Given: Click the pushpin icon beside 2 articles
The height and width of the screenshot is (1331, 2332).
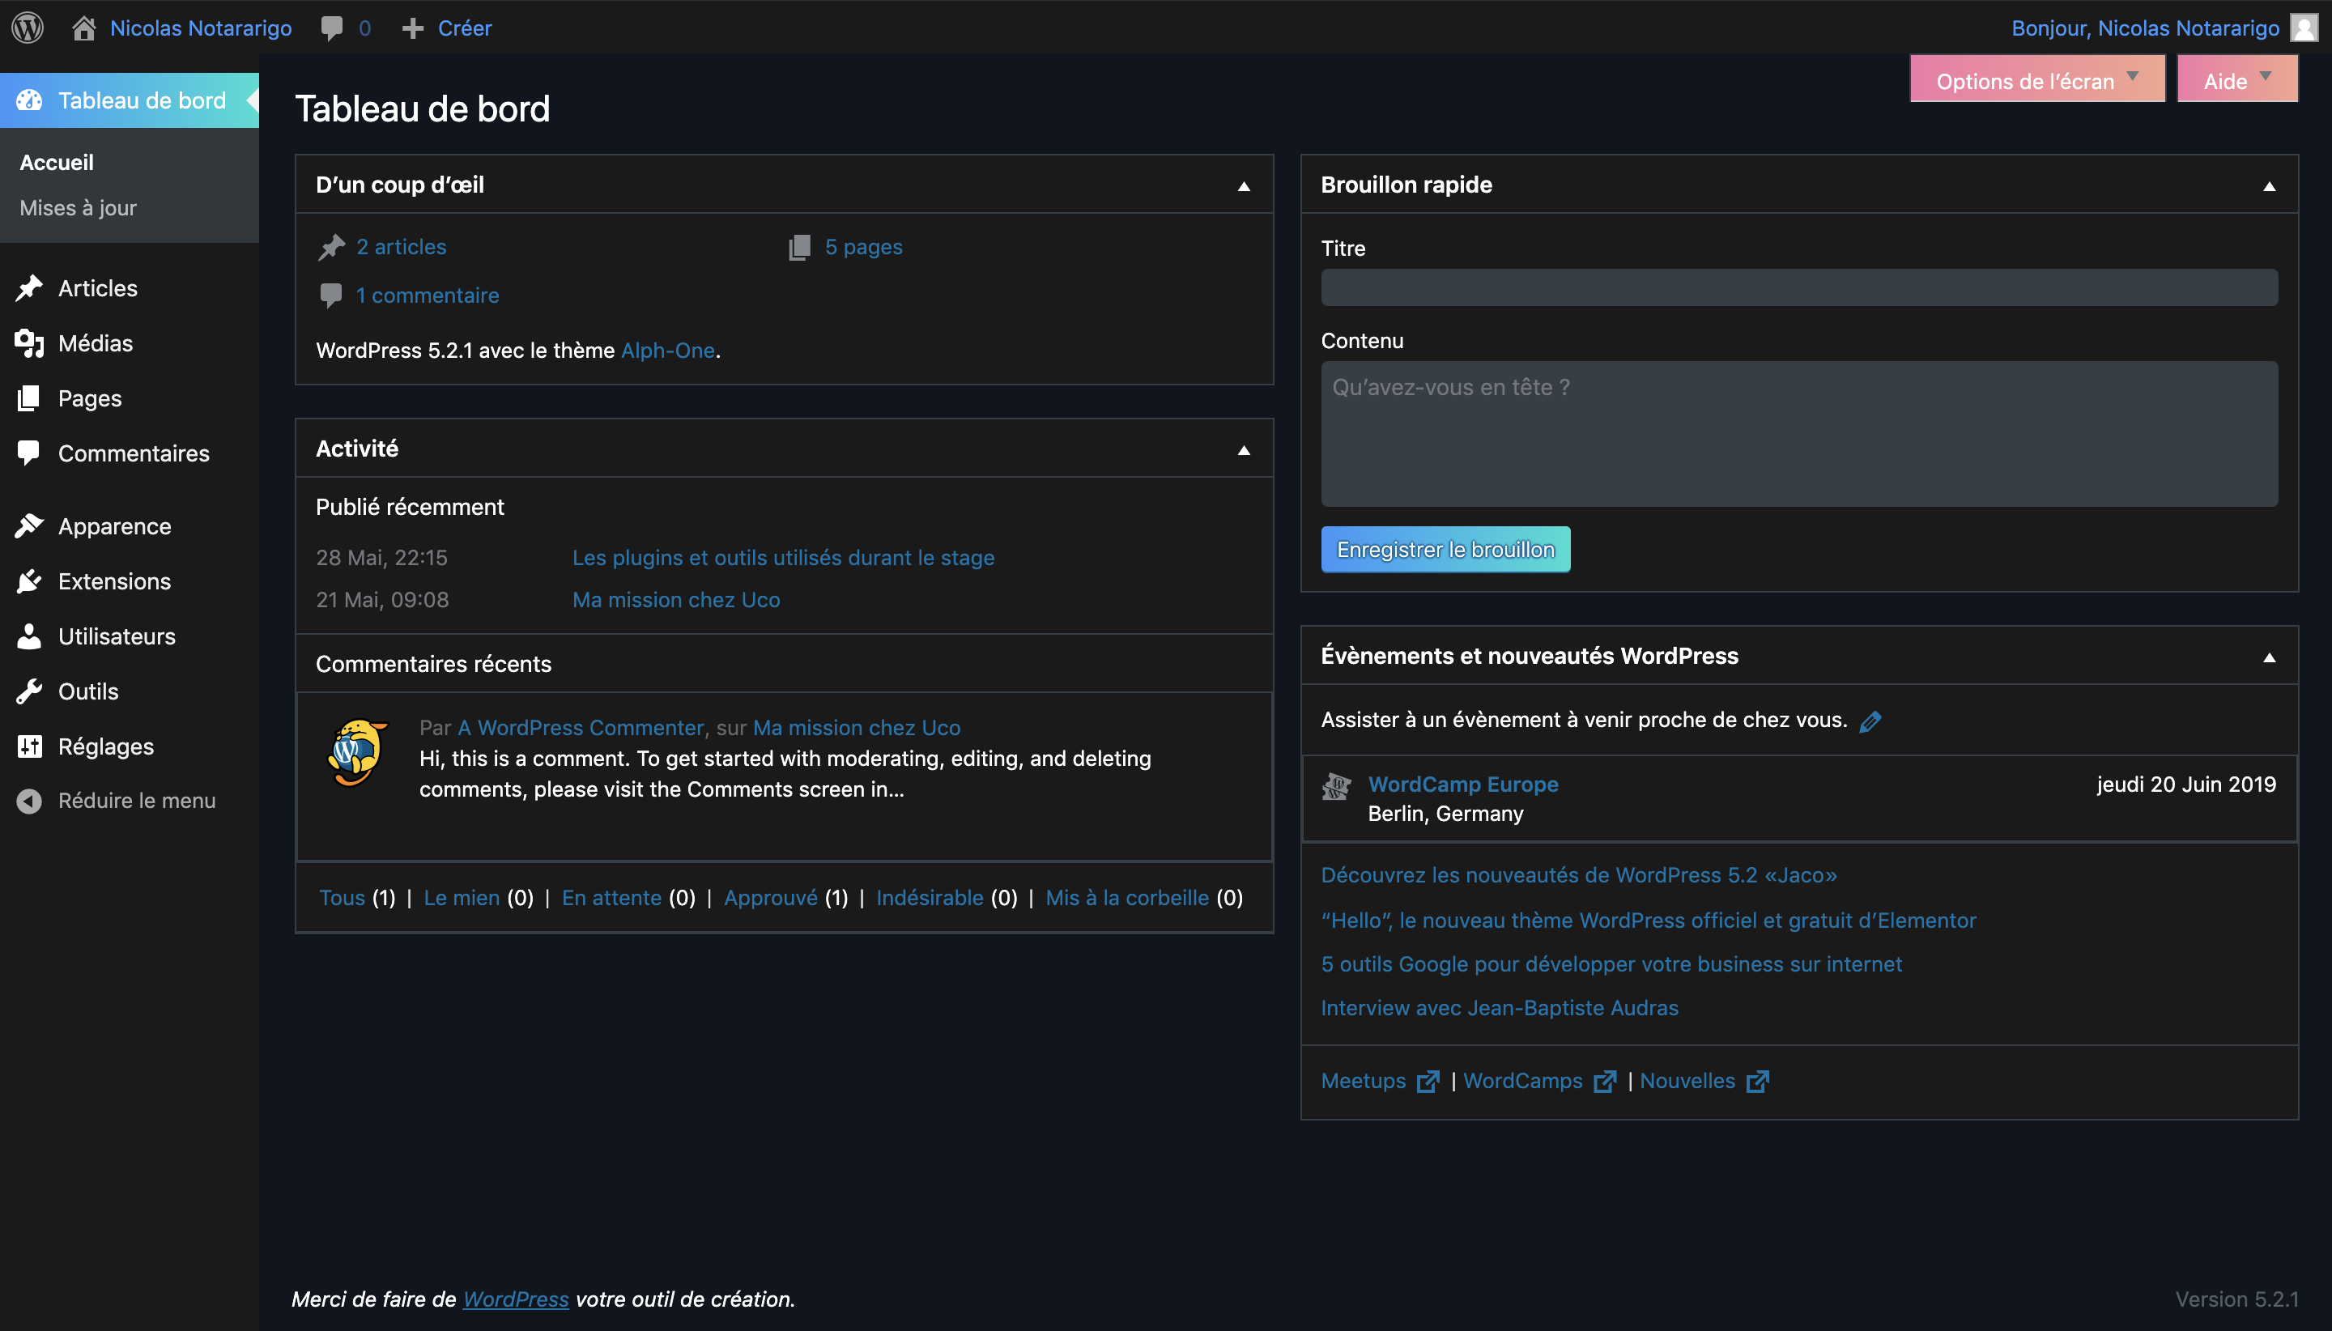Looking at the screenshot, I should pyautogui.click(x=331, y=247).
